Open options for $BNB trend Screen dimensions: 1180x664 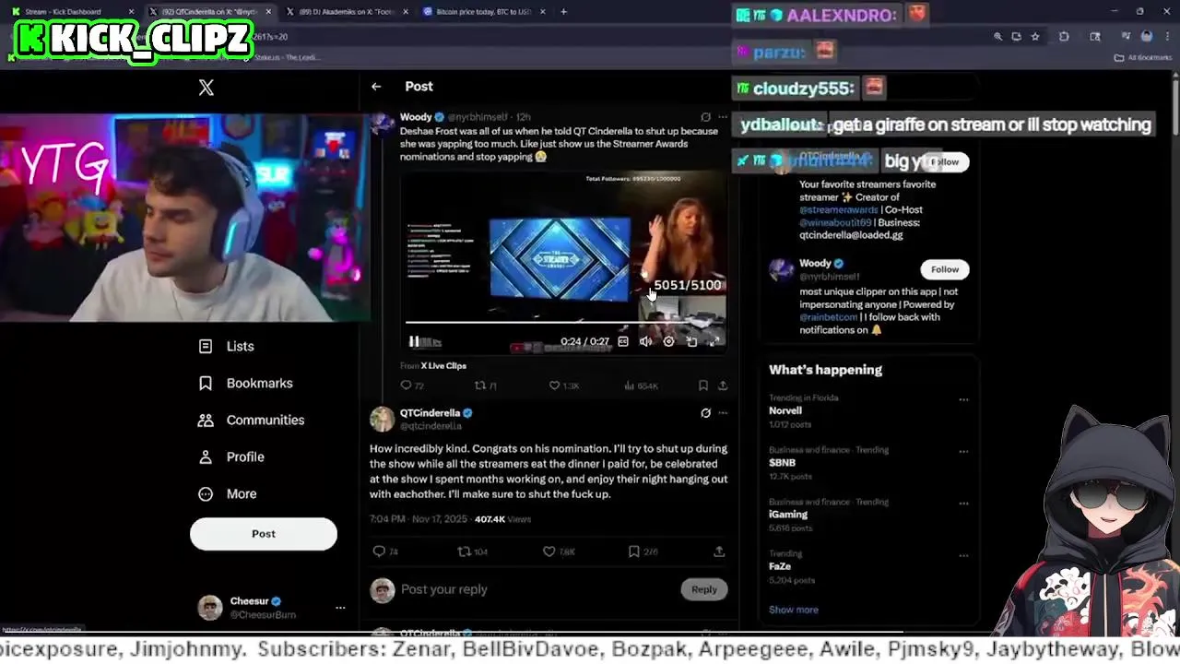click(963, 452)
